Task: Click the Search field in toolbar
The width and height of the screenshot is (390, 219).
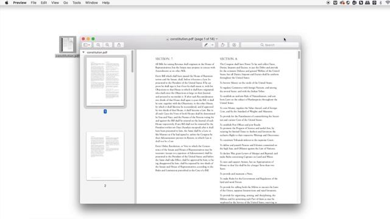Action: 269,45
